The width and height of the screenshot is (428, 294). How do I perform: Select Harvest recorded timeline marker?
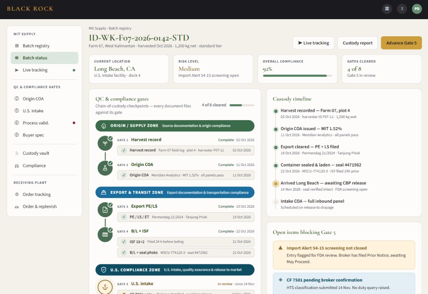(x=276, y=111)
